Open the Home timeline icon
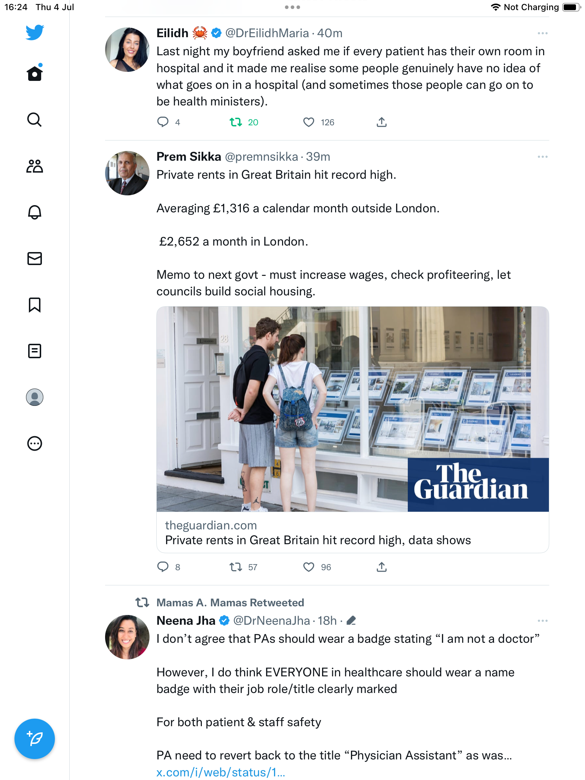The width and height of the screenshot is (585, 780). click(35, 74)
